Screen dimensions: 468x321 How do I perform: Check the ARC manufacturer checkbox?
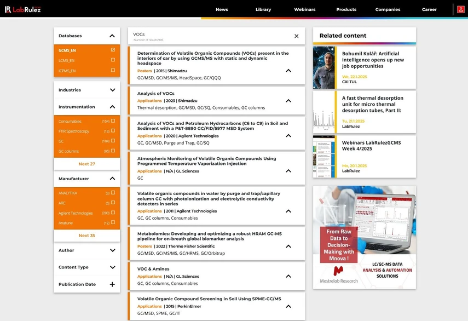click(x=113, y=203)
